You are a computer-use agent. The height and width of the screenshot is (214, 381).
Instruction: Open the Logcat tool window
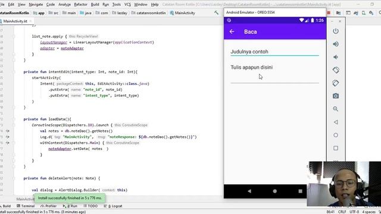pos(113,206)
